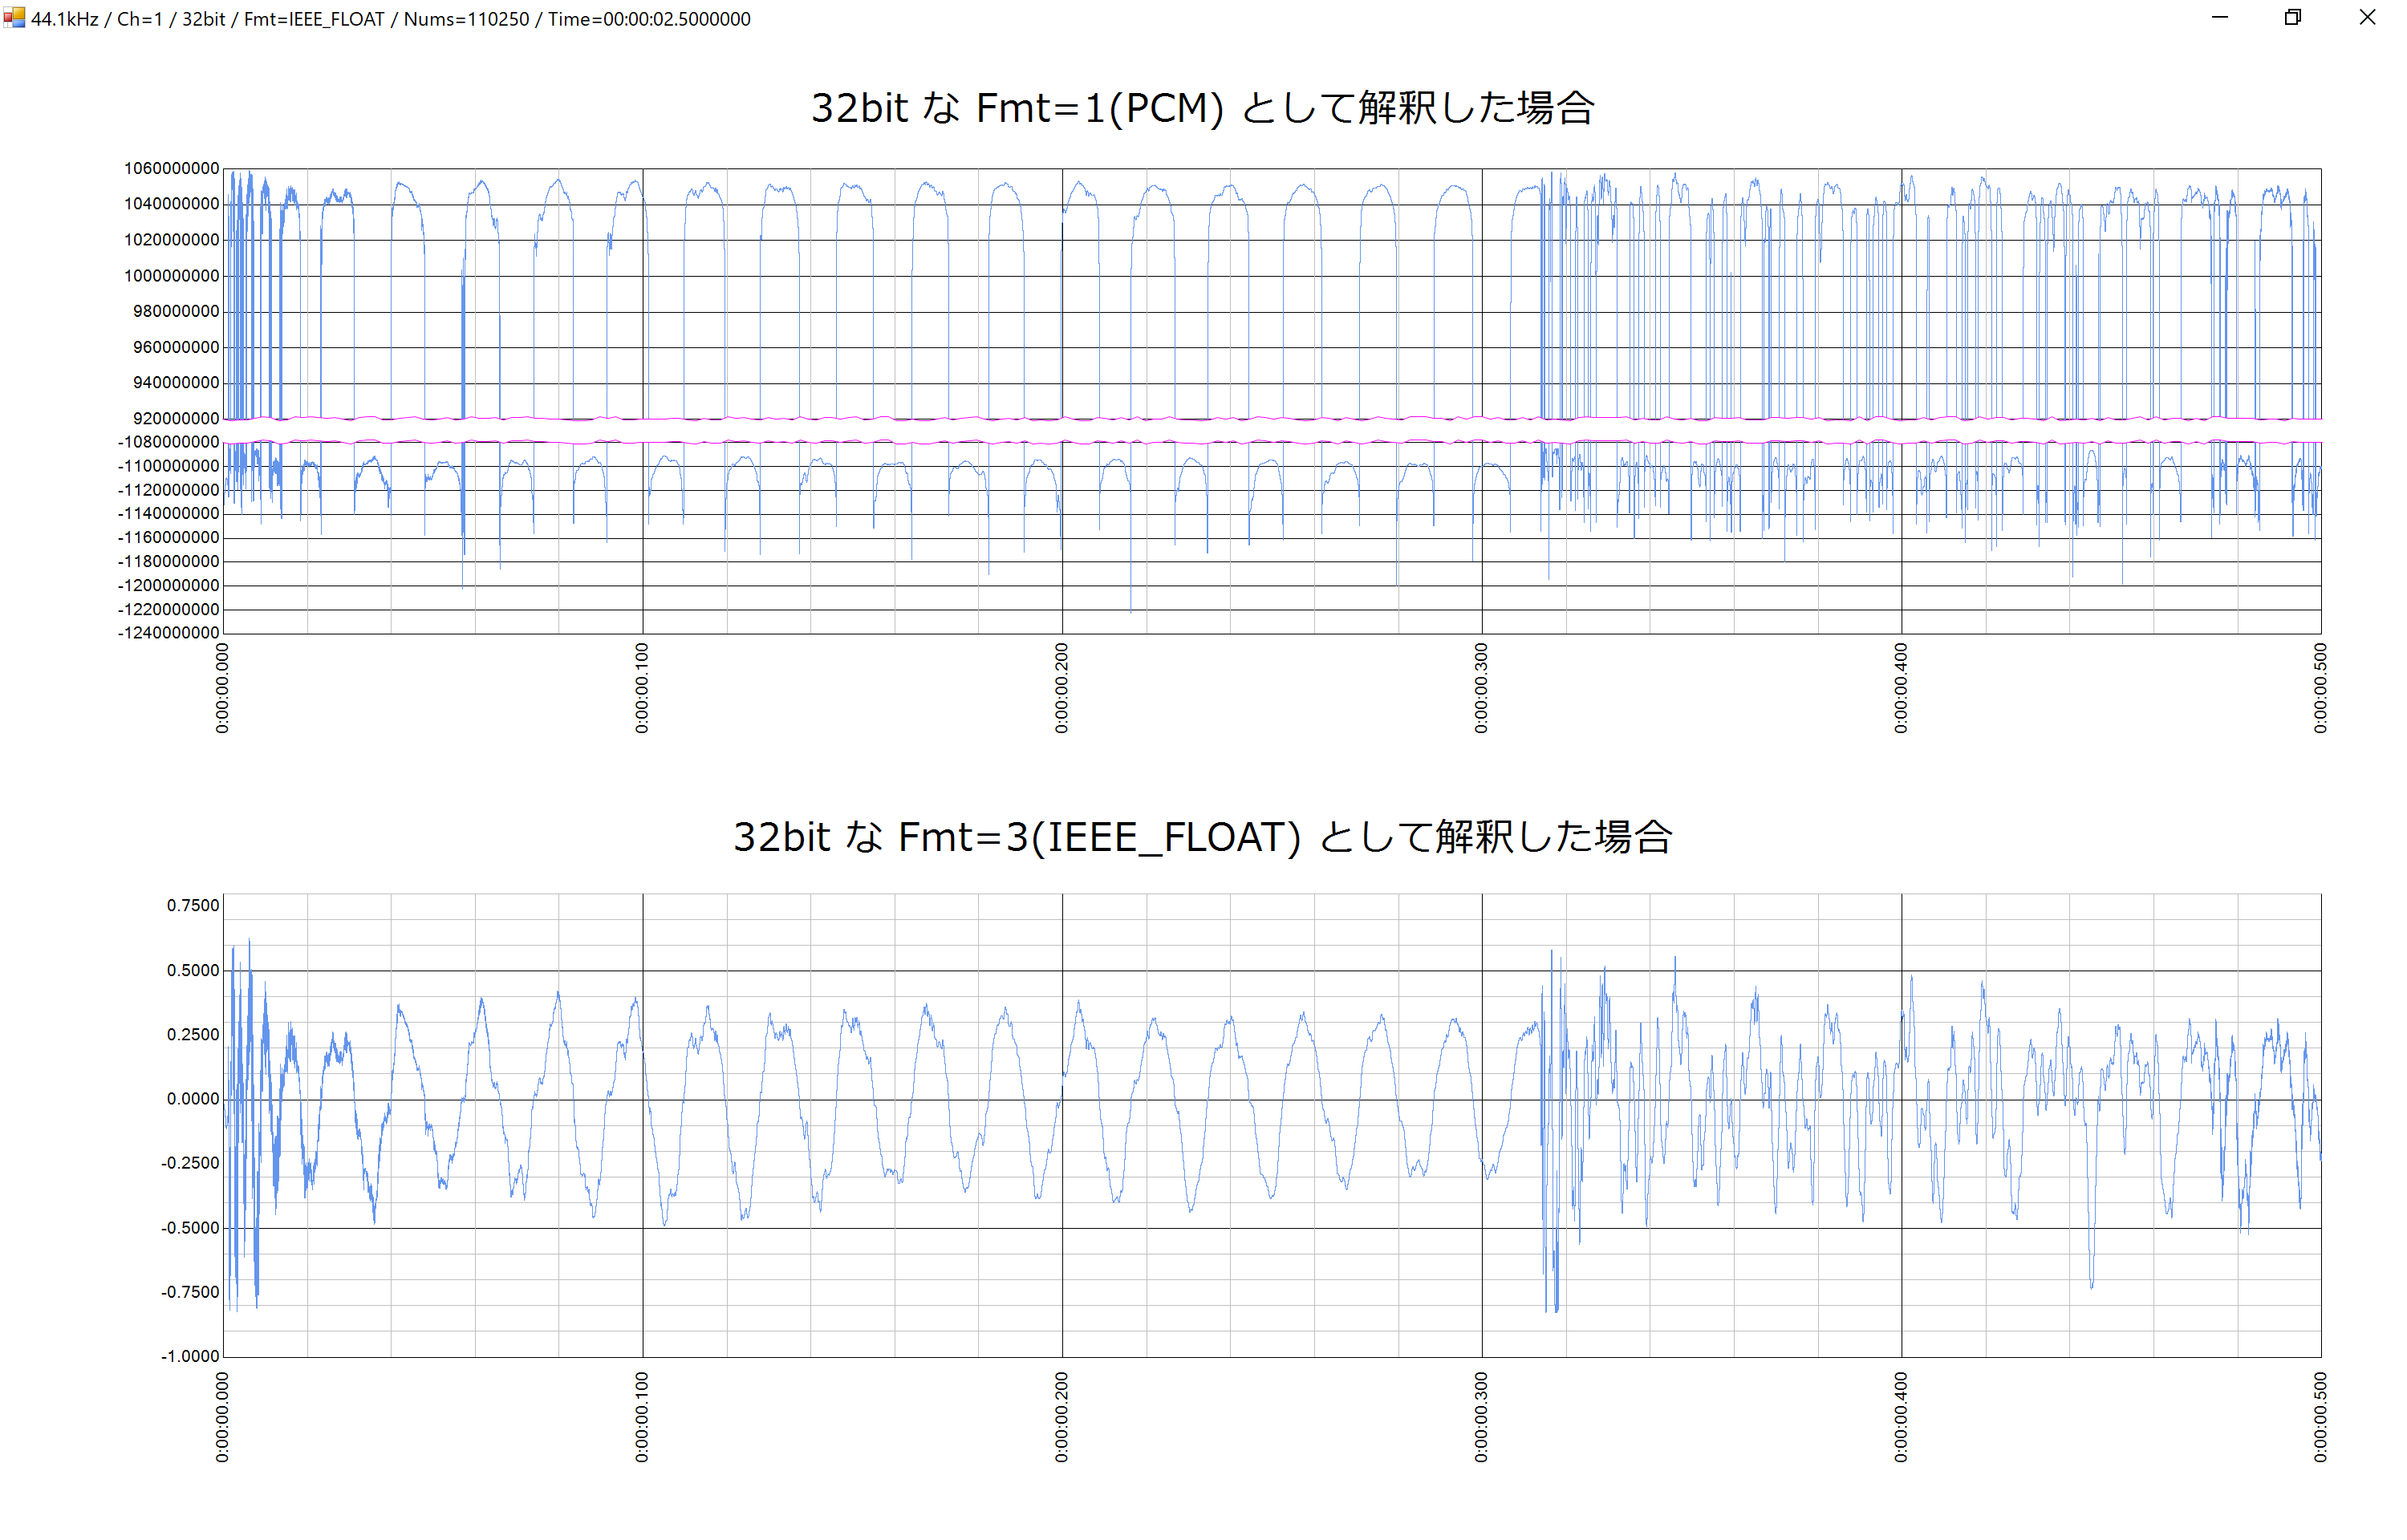
Task: Click the 920000000 axis label
Action: [x=176, y=418]
